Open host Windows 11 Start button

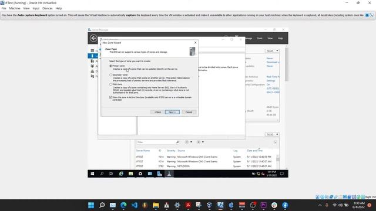(x=91, y=205)
